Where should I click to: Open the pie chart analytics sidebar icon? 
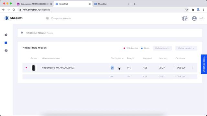(x=6, y=35)
